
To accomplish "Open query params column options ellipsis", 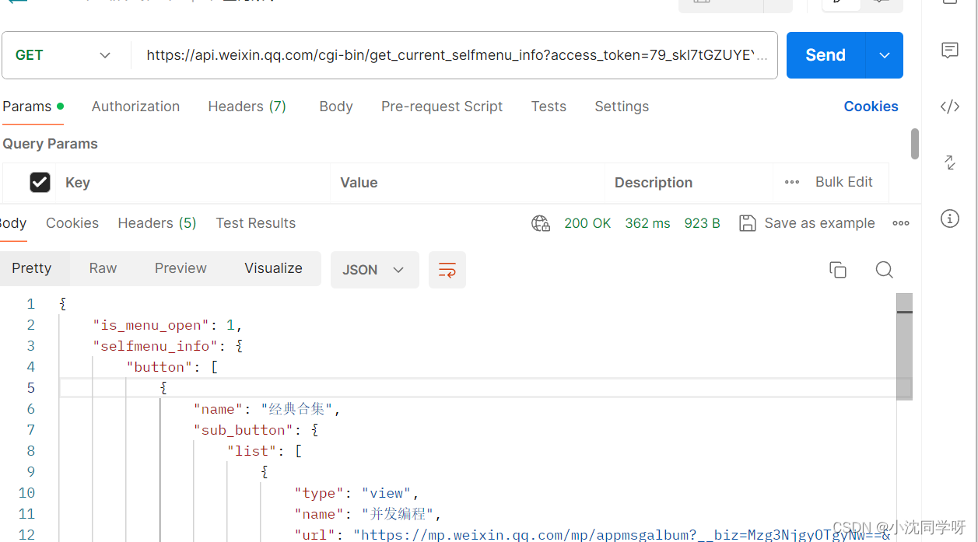I will (x=792, y=182).
